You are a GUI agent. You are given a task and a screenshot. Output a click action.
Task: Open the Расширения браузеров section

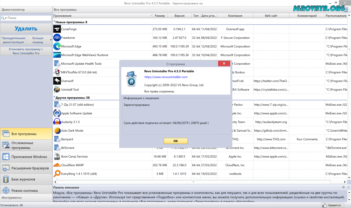26,168
